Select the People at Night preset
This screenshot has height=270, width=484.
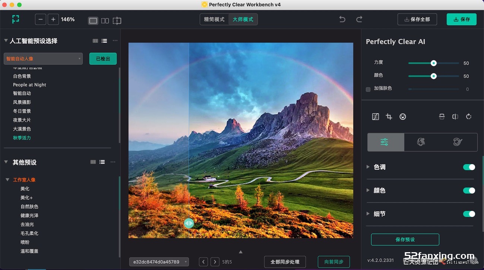(x=29, y=85)
